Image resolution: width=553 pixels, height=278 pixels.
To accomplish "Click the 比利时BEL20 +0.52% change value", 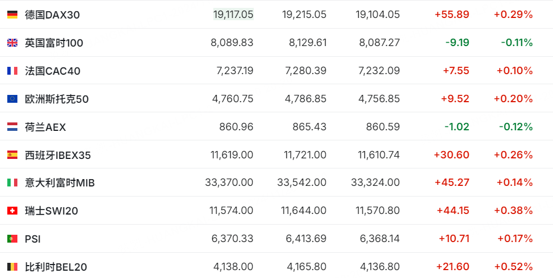I will click(513, 267).
